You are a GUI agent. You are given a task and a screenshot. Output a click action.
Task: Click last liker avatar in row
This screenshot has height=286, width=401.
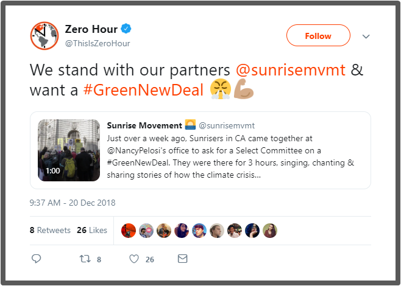tap(271, 231)
